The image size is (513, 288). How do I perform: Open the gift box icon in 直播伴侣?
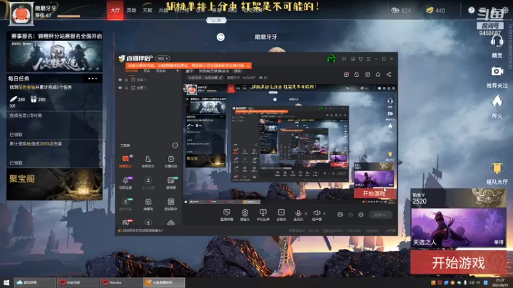(346, 74)
